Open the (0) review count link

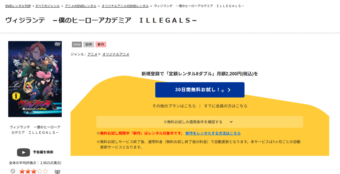(x=57, y=172)
